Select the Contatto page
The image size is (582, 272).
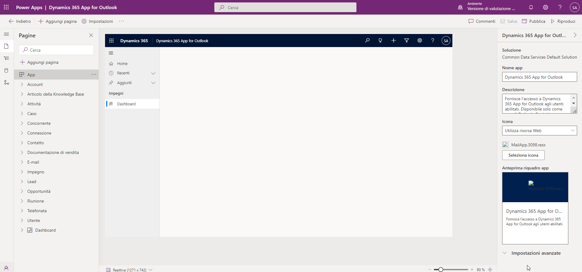[x=36, y=143]
